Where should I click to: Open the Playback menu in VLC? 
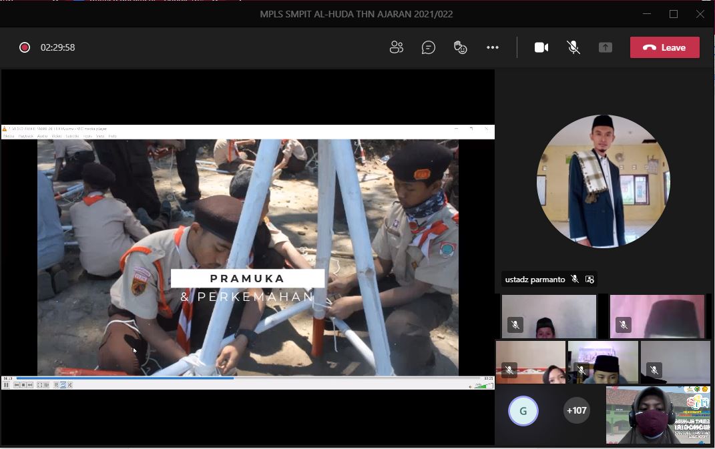coord(26,136)
